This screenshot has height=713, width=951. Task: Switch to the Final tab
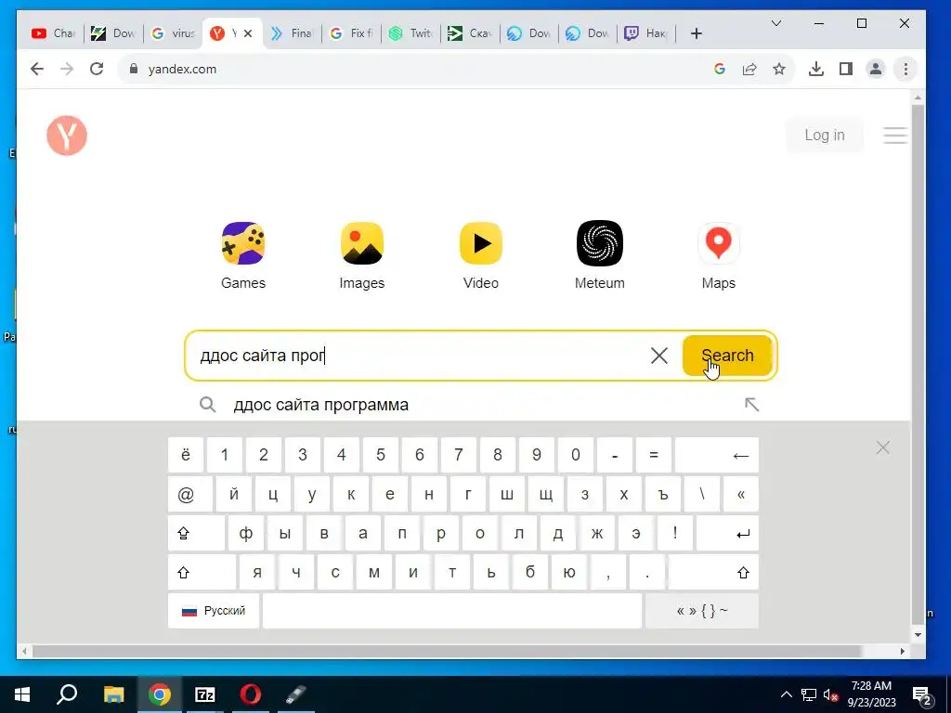point(292,33)
